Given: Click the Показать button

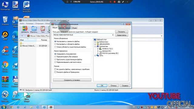Looking at the screenshot, I should coord(122,32).
